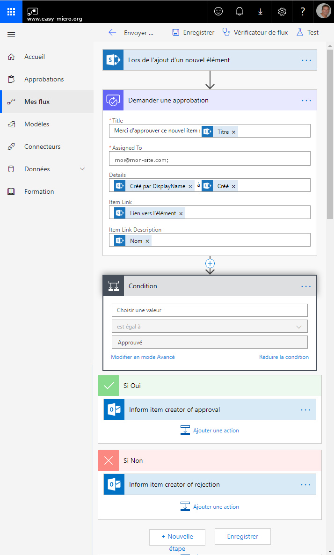The height and width of the screenshot is (555, 334).
Task: Click the SharePoint trigger icon
Action: 113,60
